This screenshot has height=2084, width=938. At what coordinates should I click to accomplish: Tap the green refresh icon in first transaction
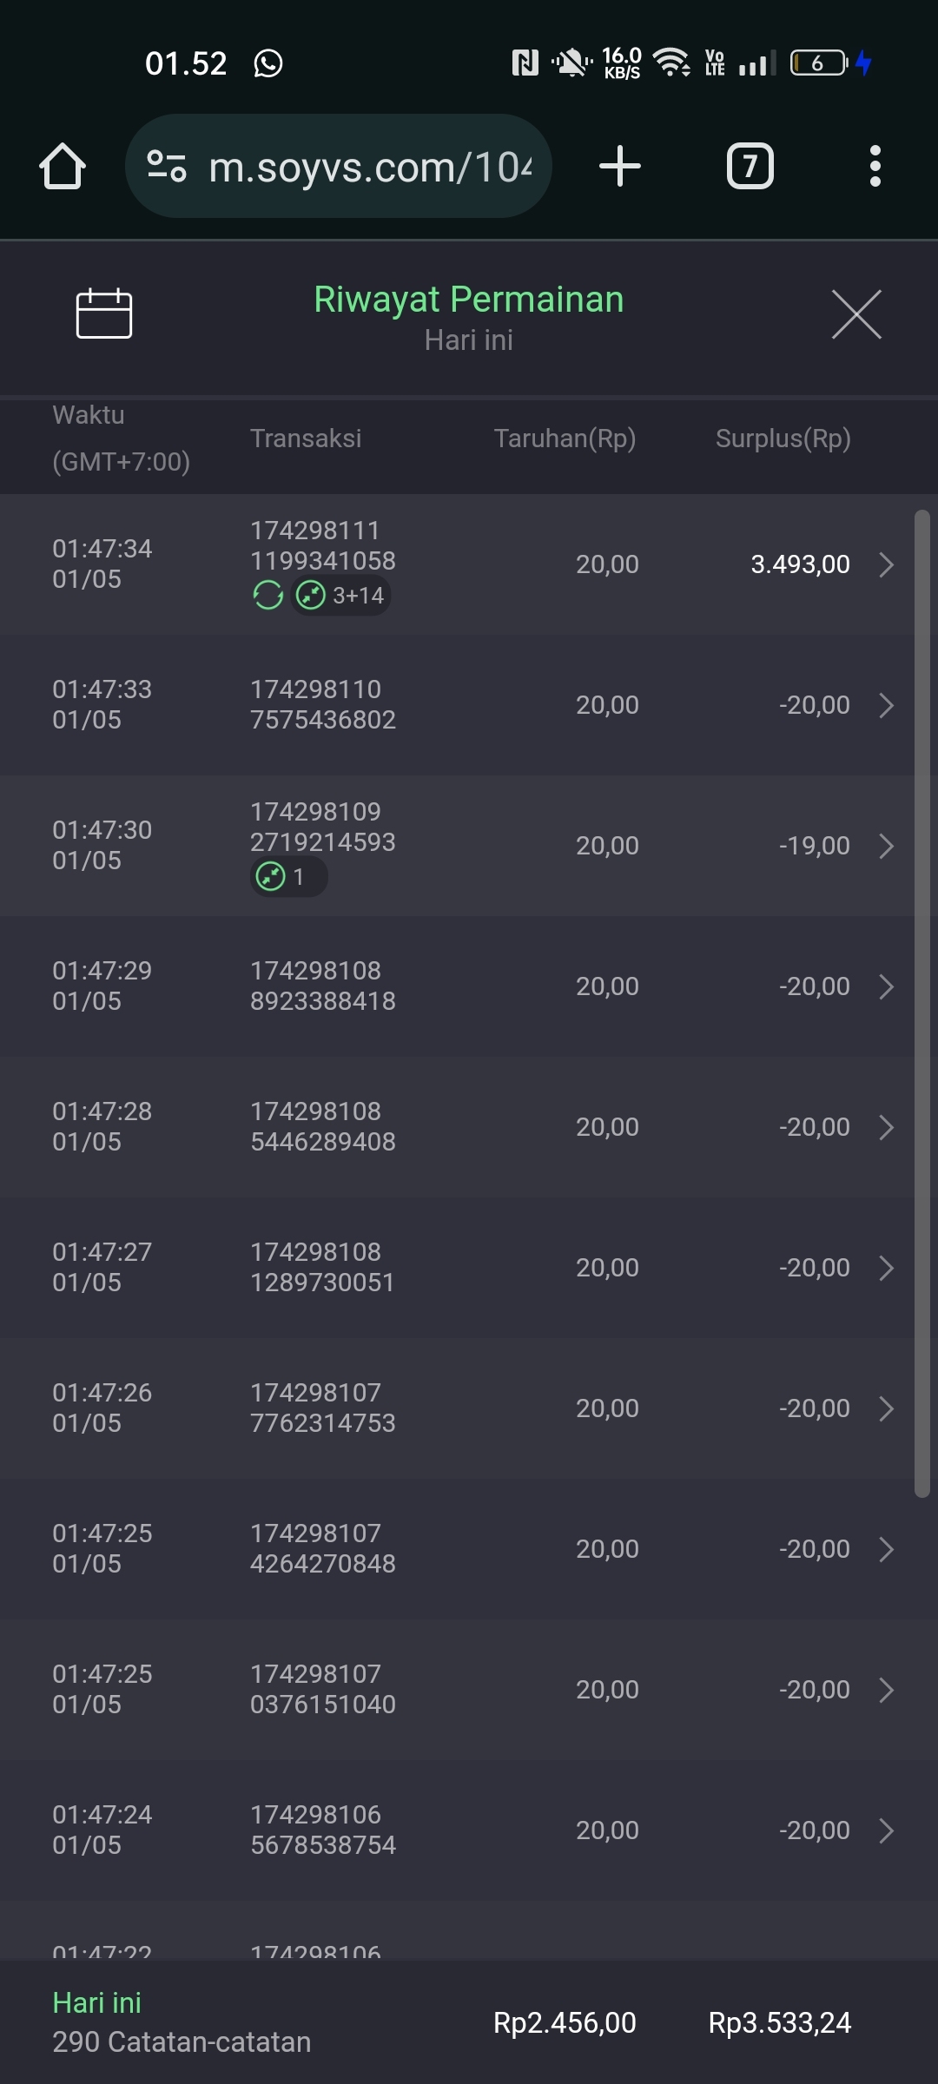(x=268, y=596)
